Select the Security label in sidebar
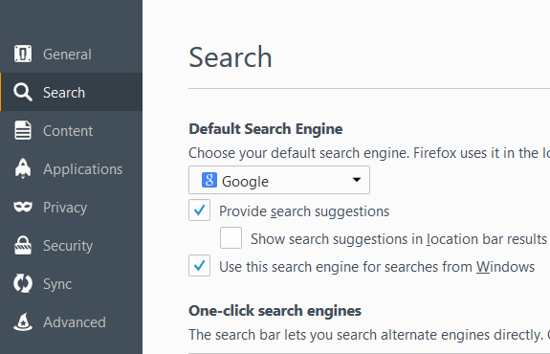 tap(68, 246)
